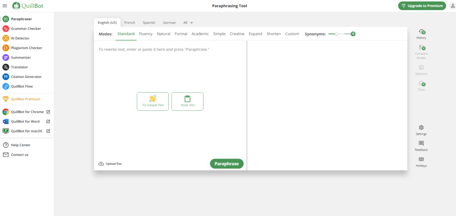Click the Try Sample Text button
Image resolution: width=456 pixels, height=216 pixels.
point(153,101)
